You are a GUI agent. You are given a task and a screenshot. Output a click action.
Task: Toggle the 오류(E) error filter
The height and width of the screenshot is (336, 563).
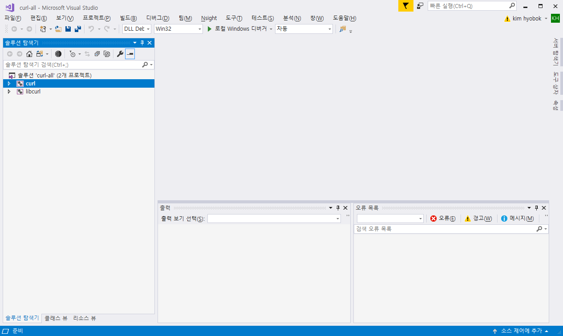point(443,219)
